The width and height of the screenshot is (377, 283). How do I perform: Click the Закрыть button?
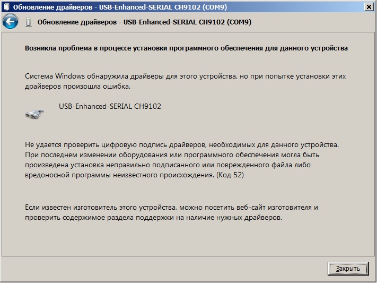348,268
